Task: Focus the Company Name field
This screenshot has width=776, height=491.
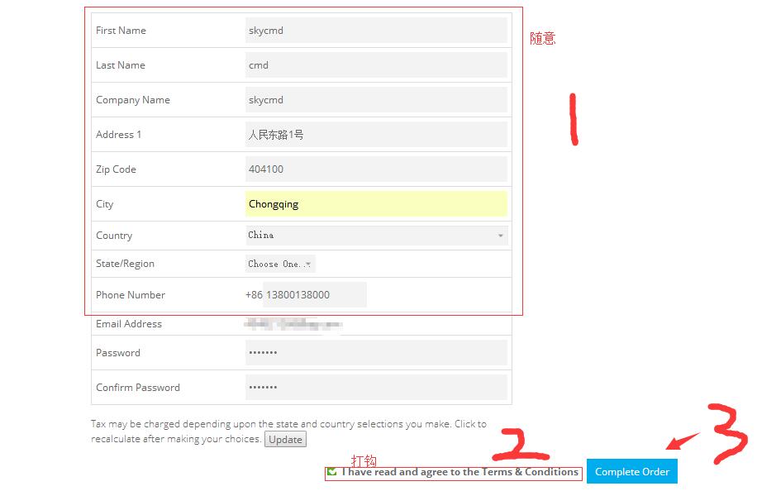Action: [x=376, y=100]
